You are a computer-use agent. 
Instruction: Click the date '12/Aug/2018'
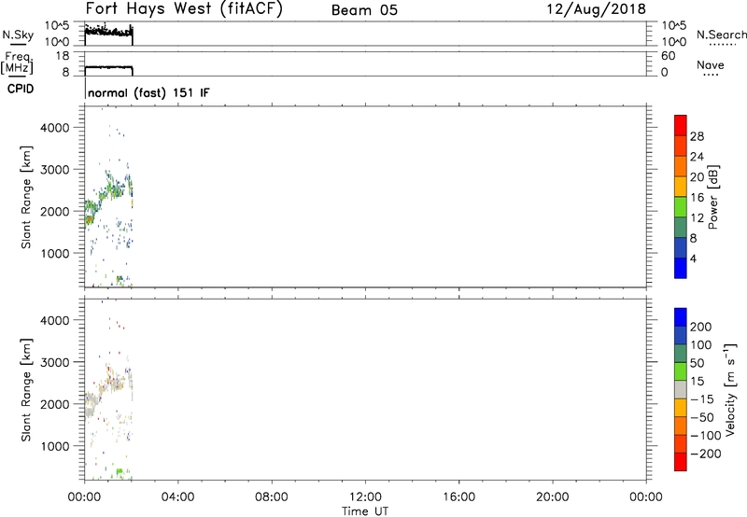596,9
